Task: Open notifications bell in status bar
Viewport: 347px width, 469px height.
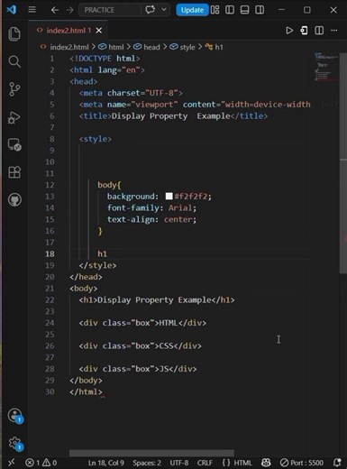Action: 337,463
